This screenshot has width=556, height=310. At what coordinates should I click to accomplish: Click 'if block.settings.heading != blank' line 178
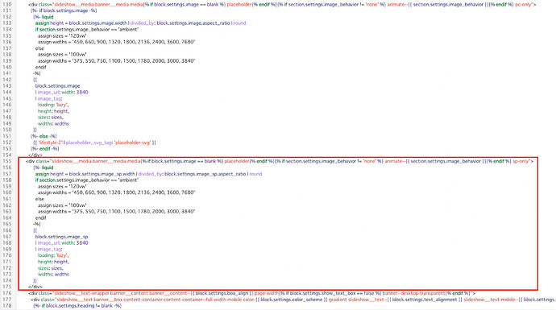tap(77, 306)
